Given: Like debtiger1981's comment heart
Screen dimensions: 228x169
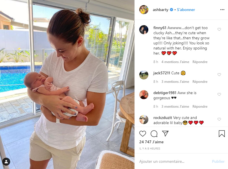Looking at the screenshot, I should [x=219, y=94].
